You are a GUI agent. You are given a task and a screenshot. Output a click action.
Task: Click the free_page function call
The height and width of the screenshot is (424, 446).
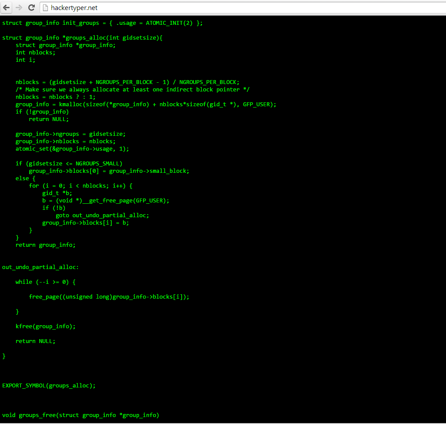(109, 296)
